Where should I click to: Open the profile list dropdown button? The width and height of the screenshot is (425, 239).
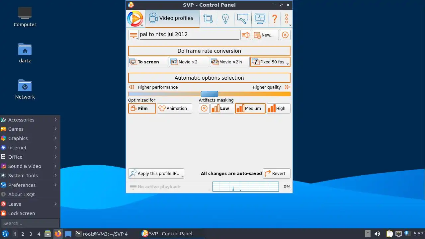[x=133, y=35]
